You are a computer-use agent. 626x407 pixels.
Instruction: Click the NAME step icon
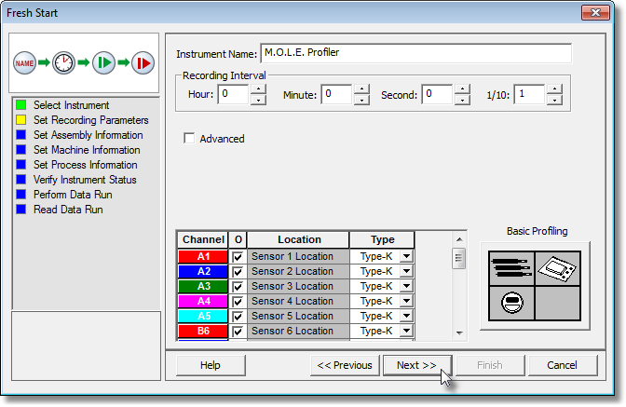pos(24,62)
